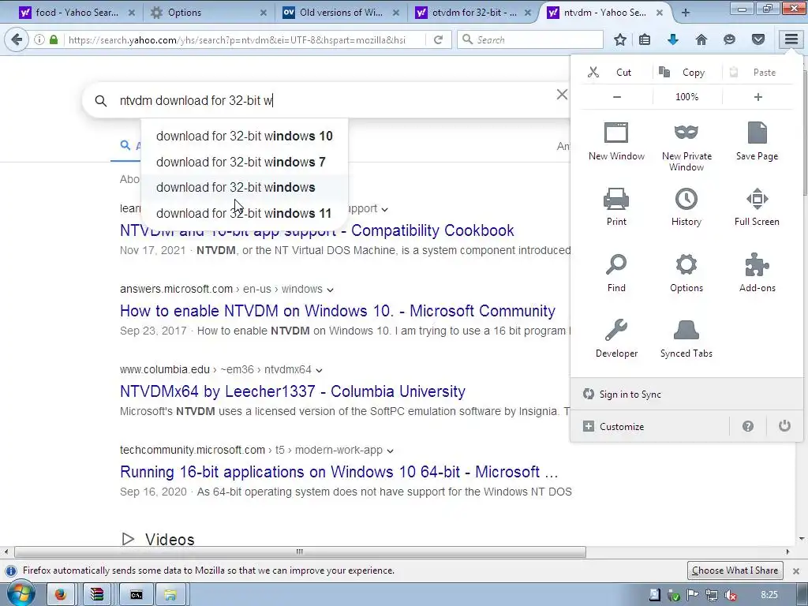
Task: Open the Help question mark menu
Action: [x=748, y=426]
